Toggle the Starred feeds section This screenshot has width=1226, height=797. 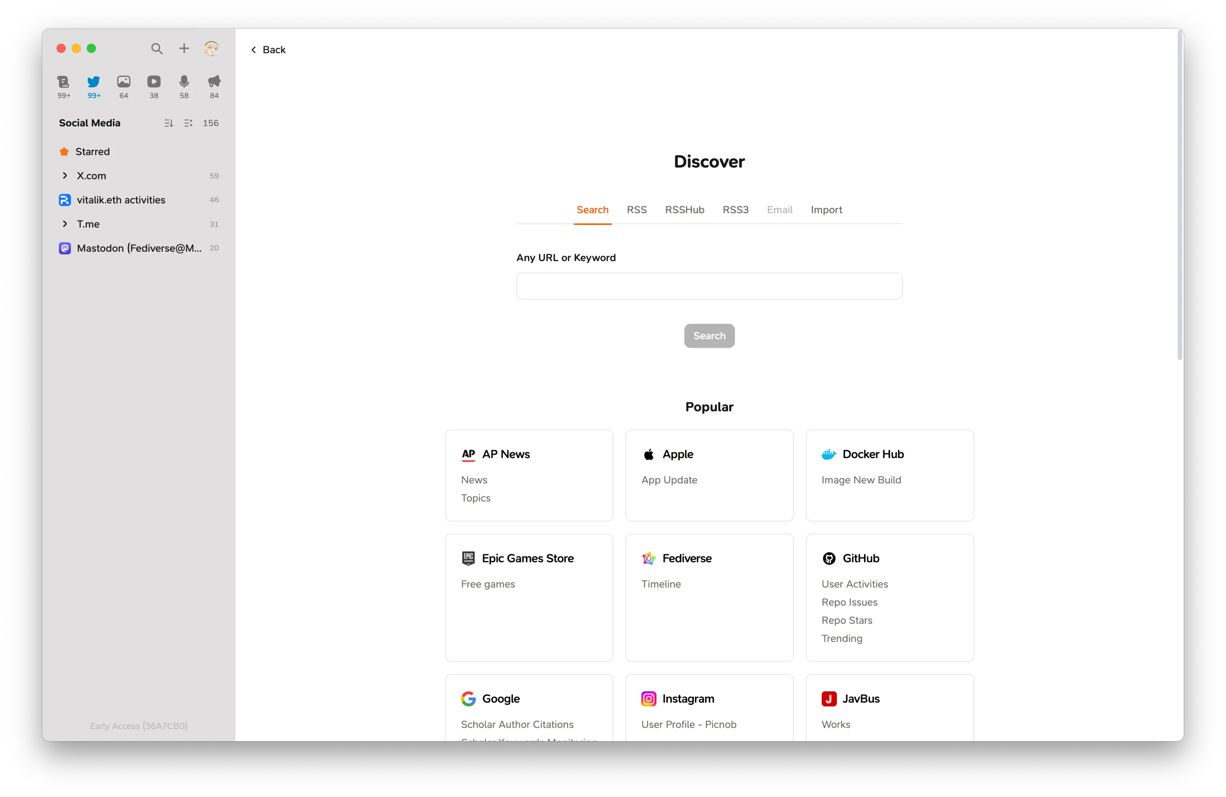pos(92,151)
